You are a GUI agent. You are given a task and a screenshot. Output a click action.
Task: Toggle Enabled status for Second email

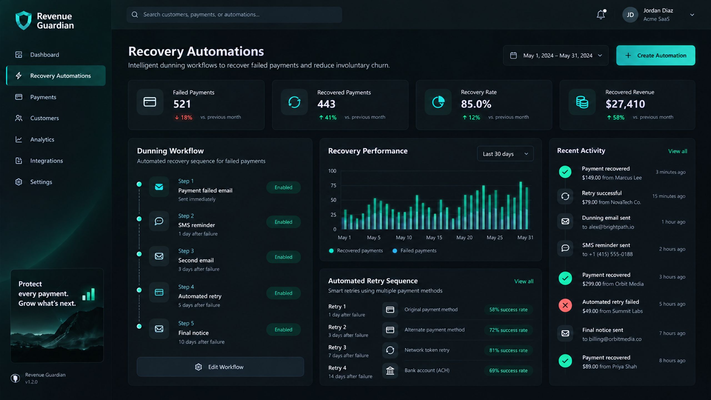click(283, 257)
